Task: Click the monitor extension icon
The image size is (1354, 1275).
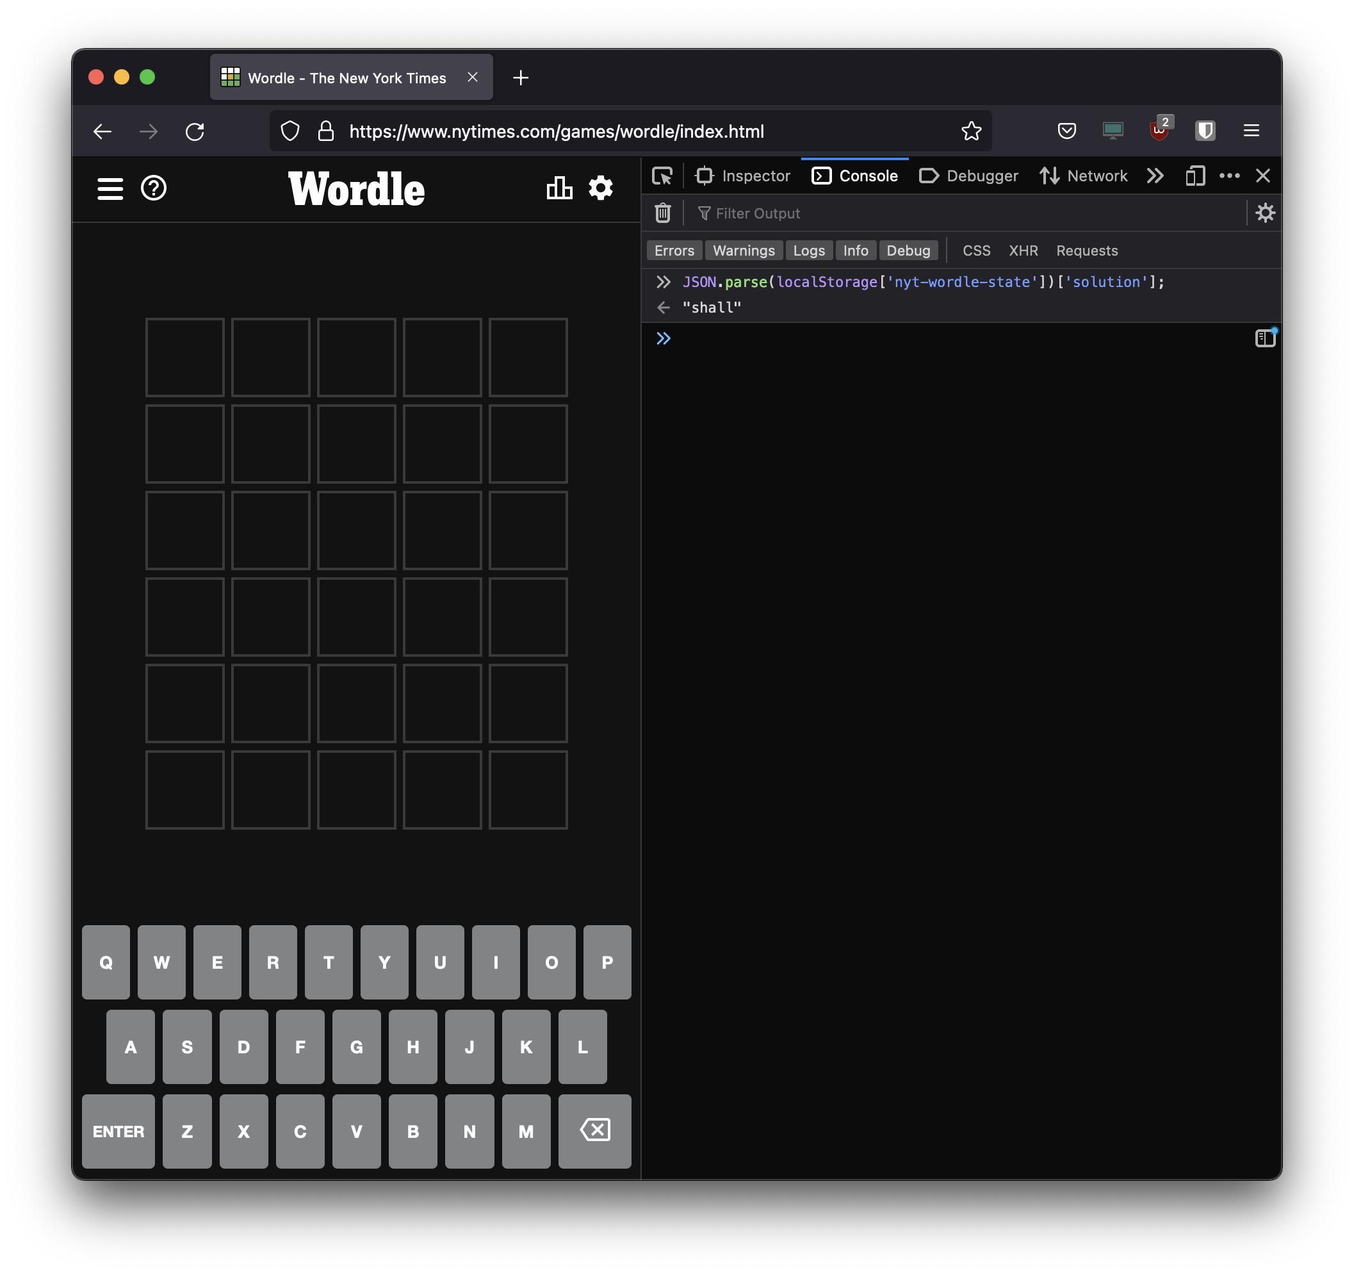Action: pos(1113,131)
